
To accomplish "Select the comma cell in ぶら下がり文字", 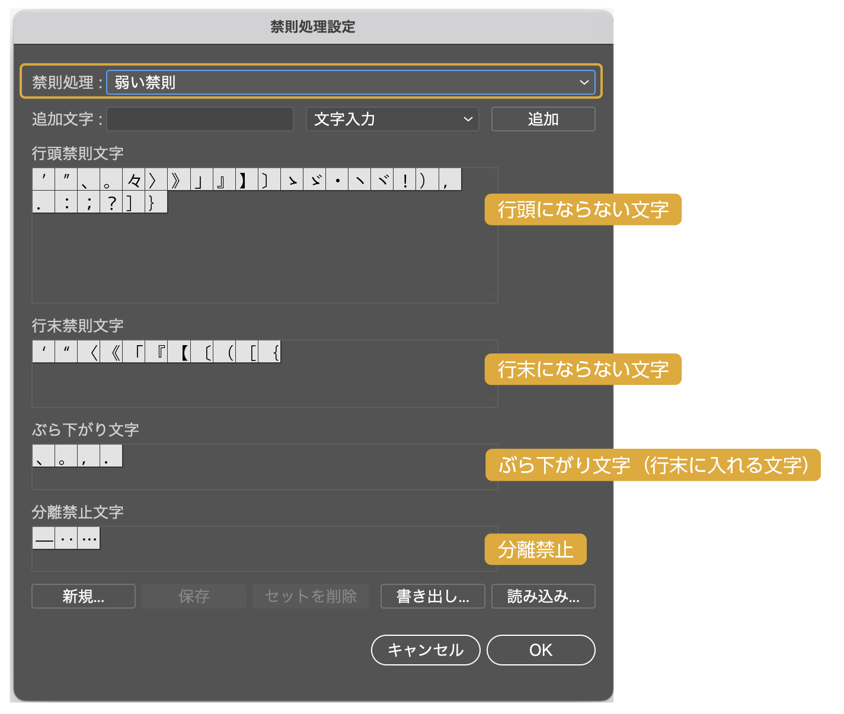I will click(x=89, y=456).
